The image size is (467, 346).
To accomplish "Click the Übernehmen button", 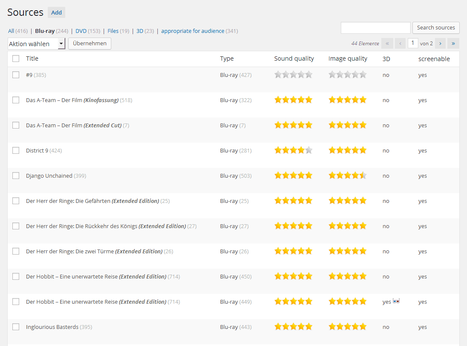I will 90,44.
